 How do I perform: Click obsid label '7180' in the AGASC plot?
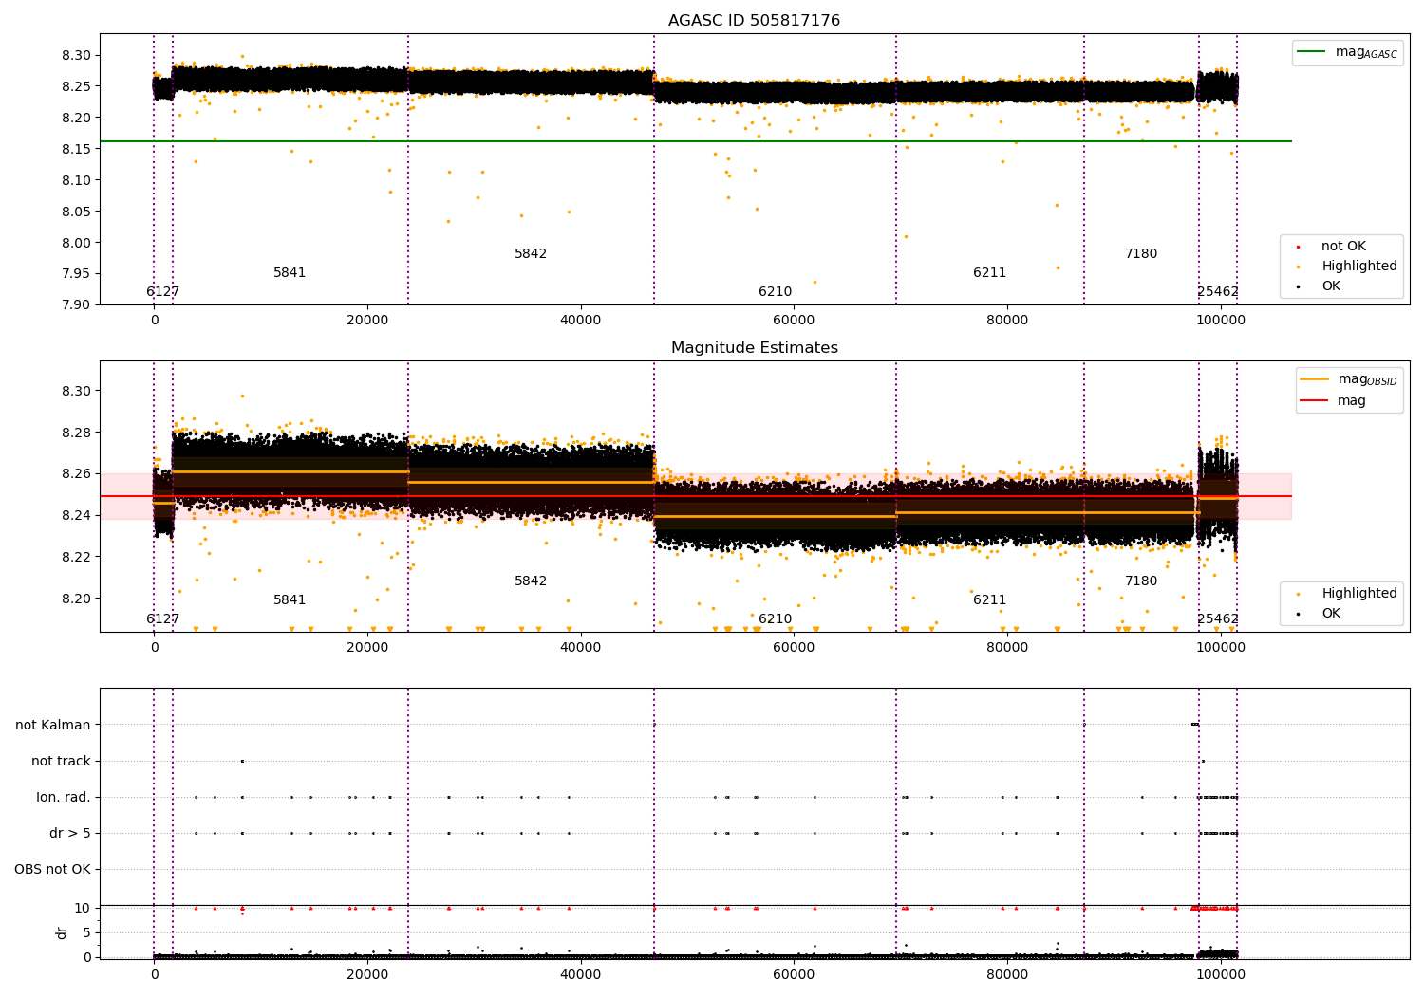(x=1141, y=254)
